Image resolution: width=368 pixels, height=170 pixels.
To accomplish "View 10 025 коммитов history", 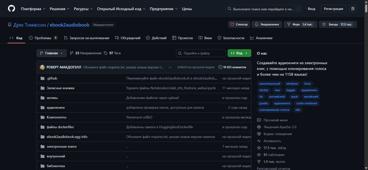I will [x=232, y=67].
